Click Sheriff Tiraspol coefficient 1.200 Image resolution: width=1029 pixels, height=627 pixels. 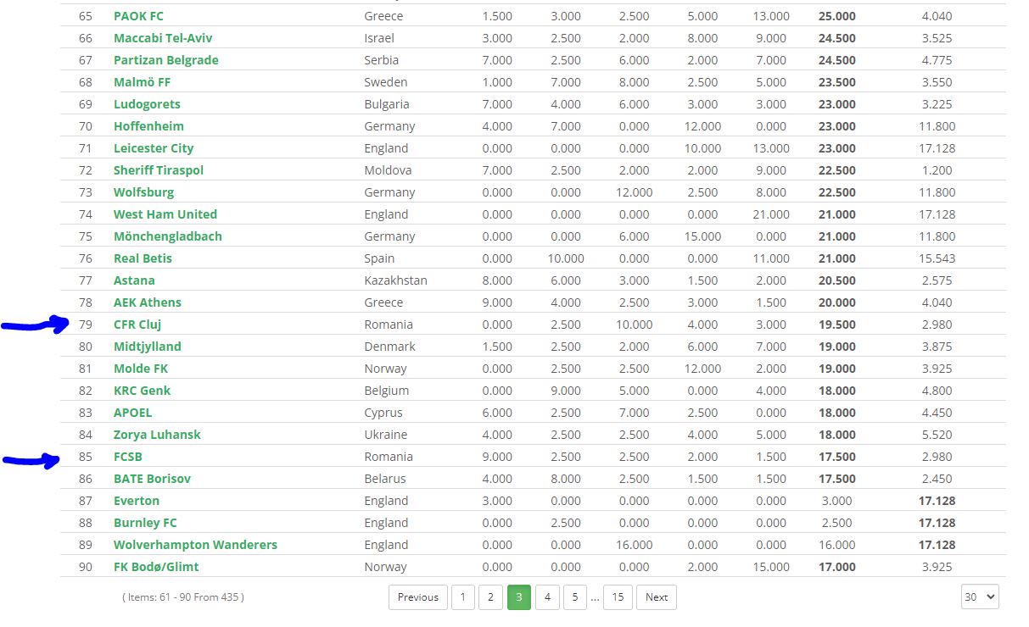click(x=937, y=170)
